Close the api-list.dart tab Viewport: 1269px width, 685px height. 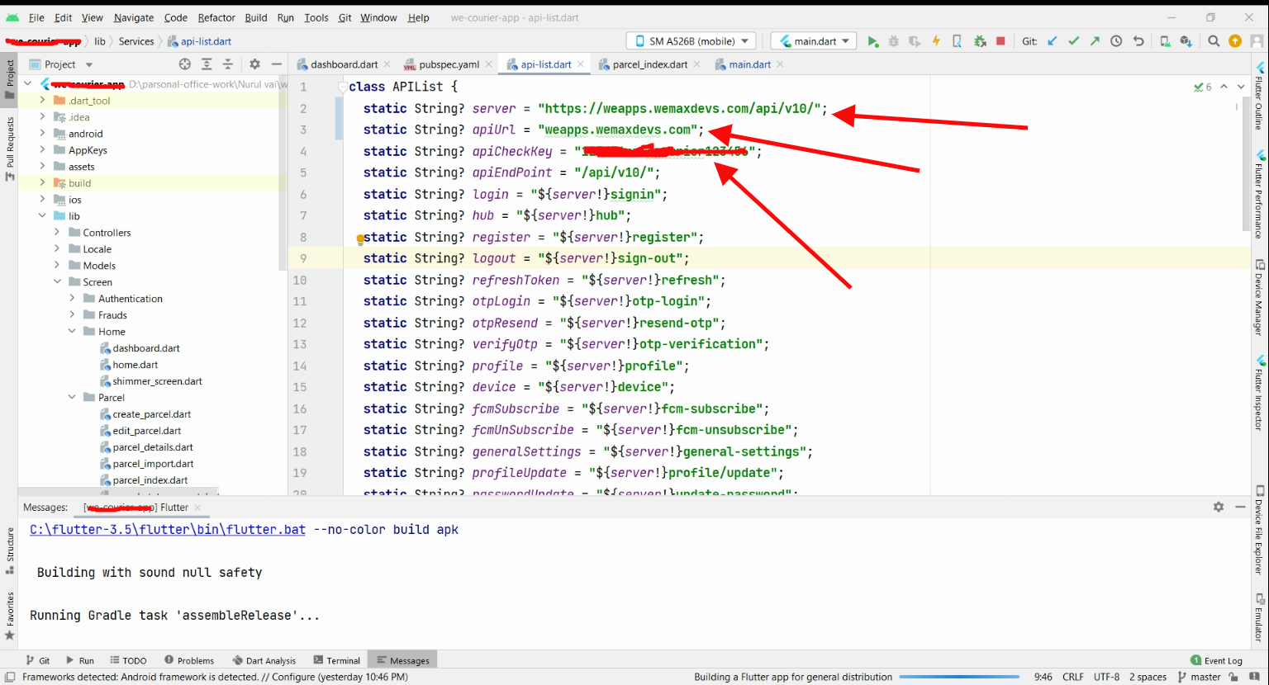(x=581, y=64)
